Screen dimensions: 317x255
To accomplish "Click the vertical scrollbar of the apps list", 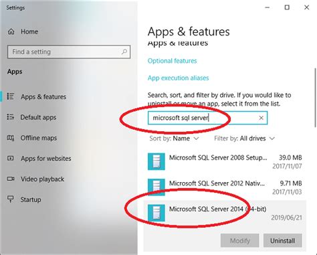I will pos(315,98).
